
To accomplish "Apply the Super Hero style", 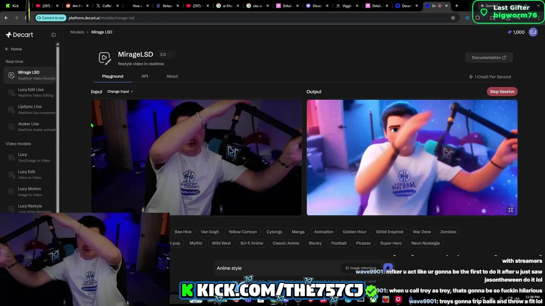I will tap(391, 243).
